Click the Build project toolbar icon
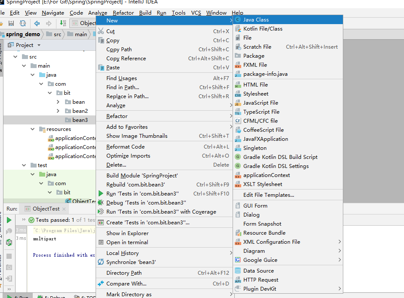Screen dimensions: 404x298 click(63, 23)
